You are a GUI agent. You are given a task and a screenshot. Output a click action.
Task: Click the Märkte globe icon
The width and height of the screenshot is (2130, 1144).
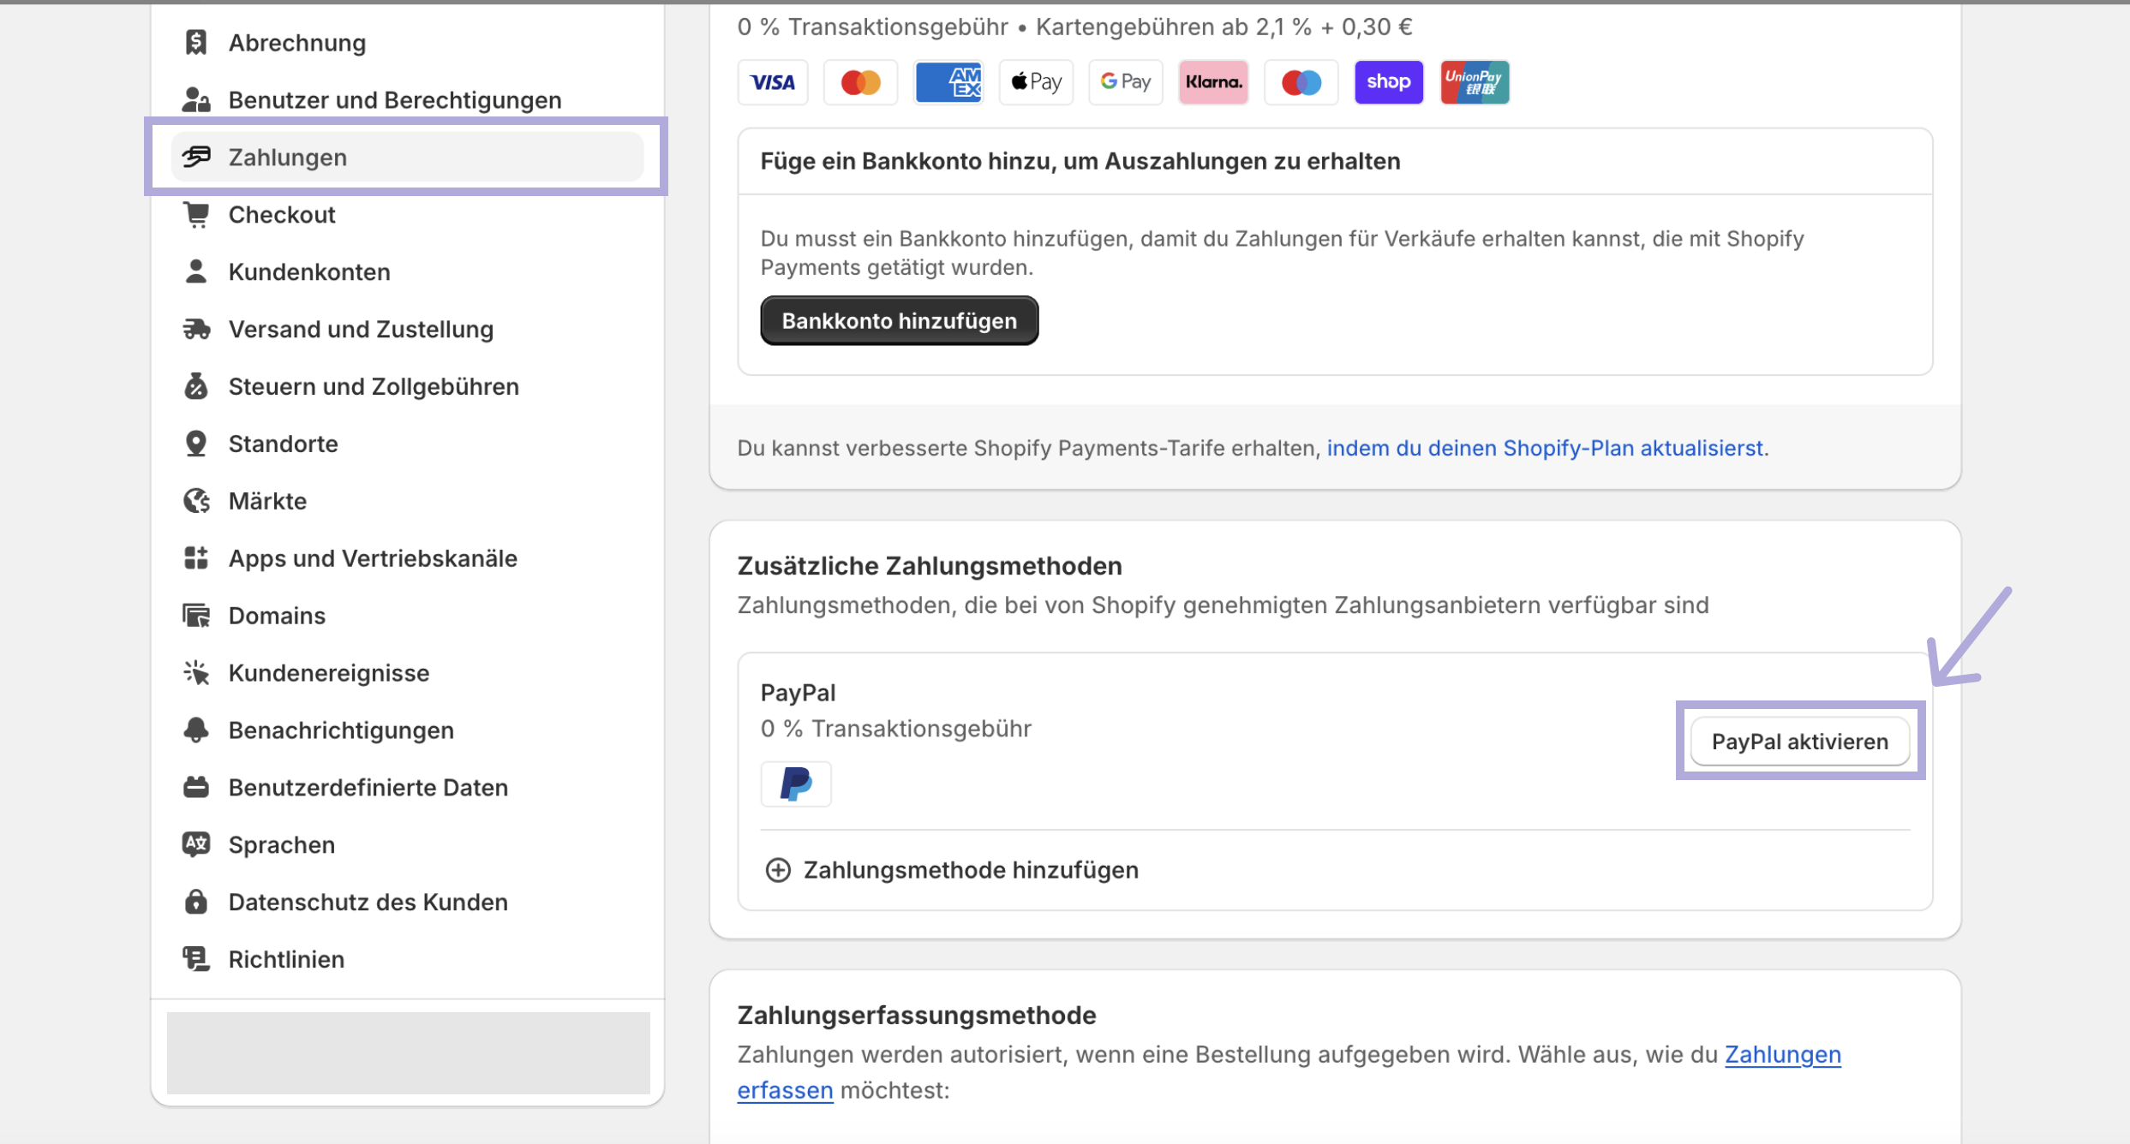196,501
